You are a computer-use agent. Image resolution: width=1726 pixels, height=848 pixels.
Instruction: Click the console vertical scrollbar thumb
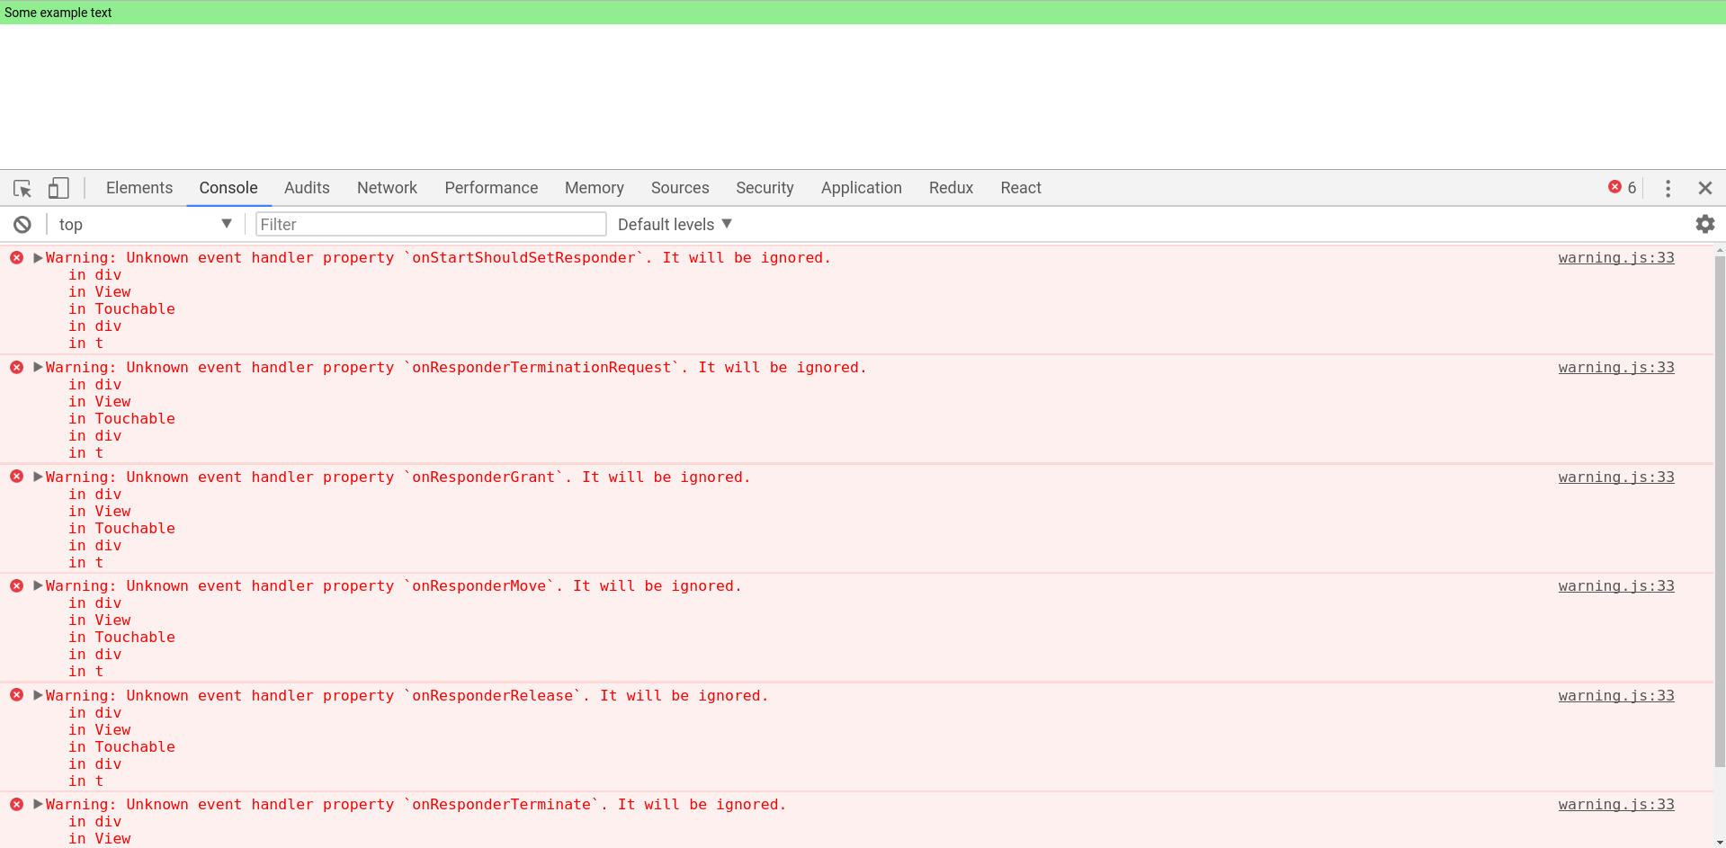(1720, 513)
